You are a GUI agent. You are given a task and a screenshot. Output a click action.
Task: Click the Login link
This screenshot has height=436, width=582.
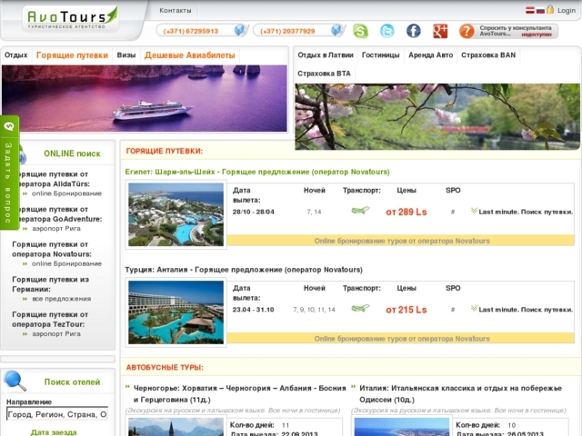(565, 9)
